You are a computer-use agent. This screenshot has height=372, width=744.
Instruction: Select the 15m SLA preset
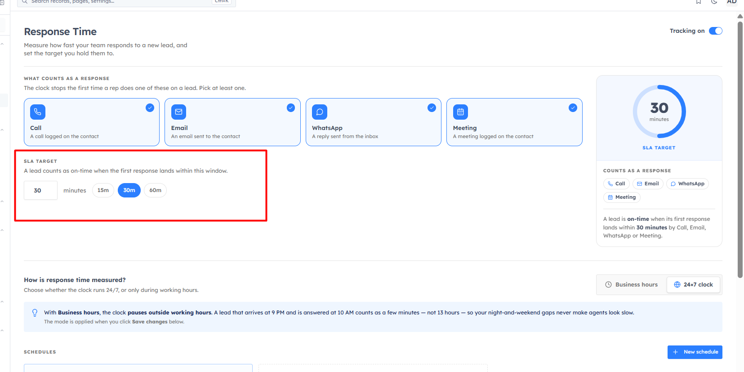point(103,190)
